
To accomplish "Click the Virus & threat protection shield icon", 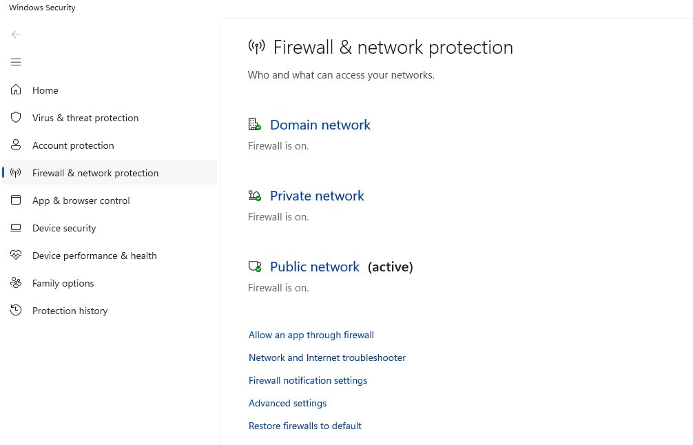I will [16, 118].
